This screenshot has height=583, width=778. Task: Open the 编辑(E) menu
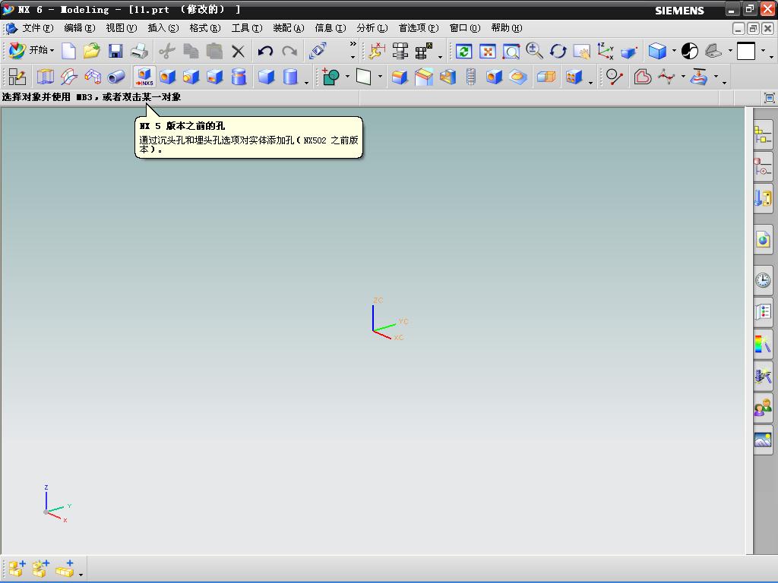[x=79, y=28]
